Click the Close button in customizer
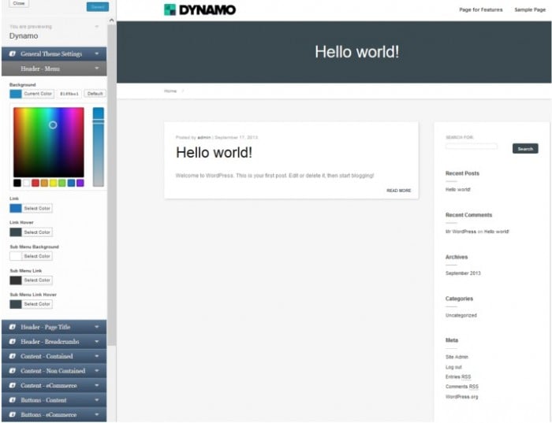 19,3
